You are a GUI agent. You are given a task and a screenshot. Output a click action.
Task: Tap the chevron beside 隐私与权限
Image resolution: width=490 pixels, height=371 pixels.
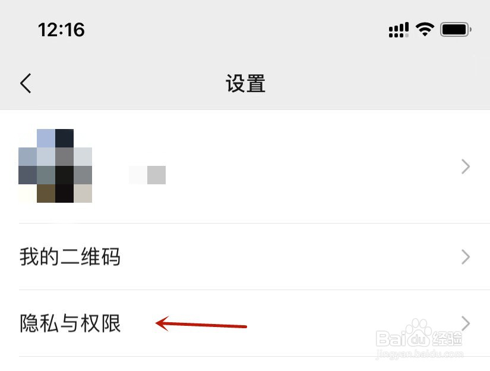pos(466,323)
